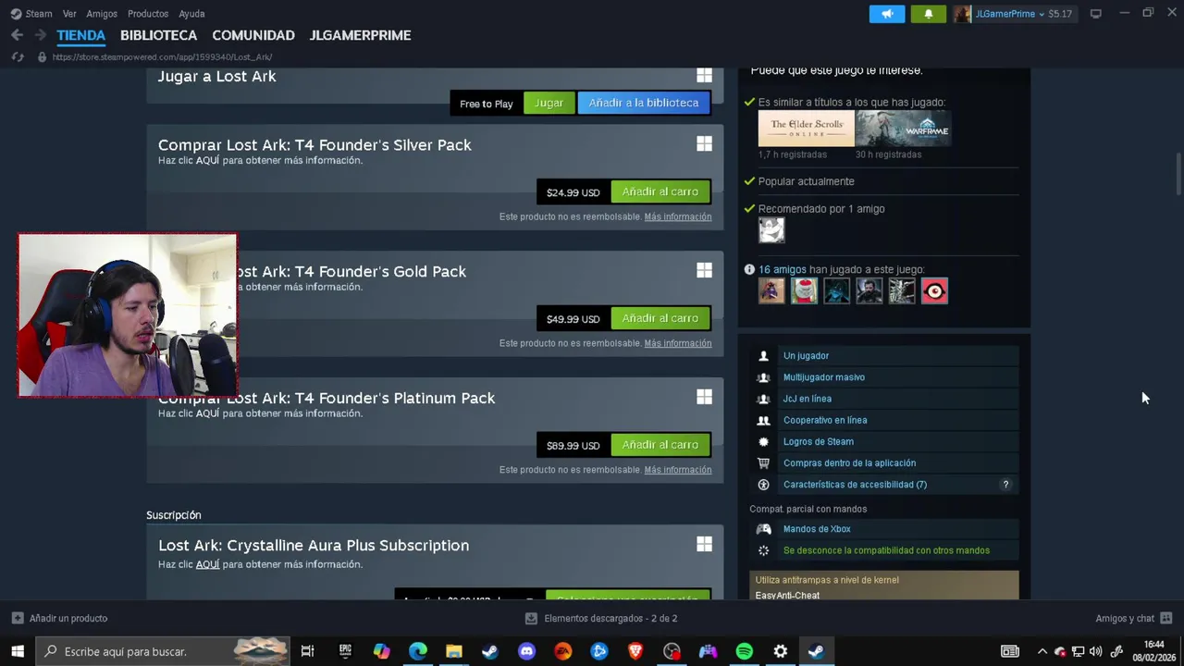The image size is (1184, 666).
Task: Open the Ayuda menu
Action: 191,14
